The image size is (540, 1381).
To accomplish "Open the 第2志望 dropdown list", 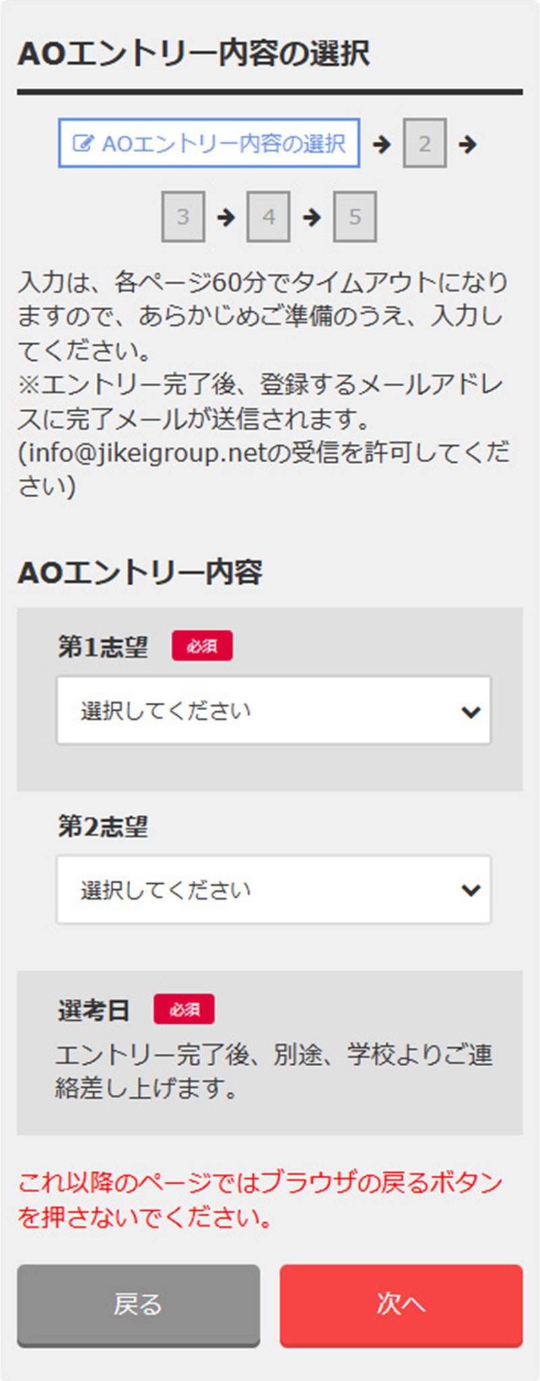I will [273, 890].
